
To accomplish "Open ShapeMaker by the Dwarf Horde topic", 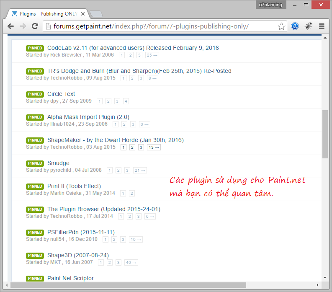I will (116, 140).
